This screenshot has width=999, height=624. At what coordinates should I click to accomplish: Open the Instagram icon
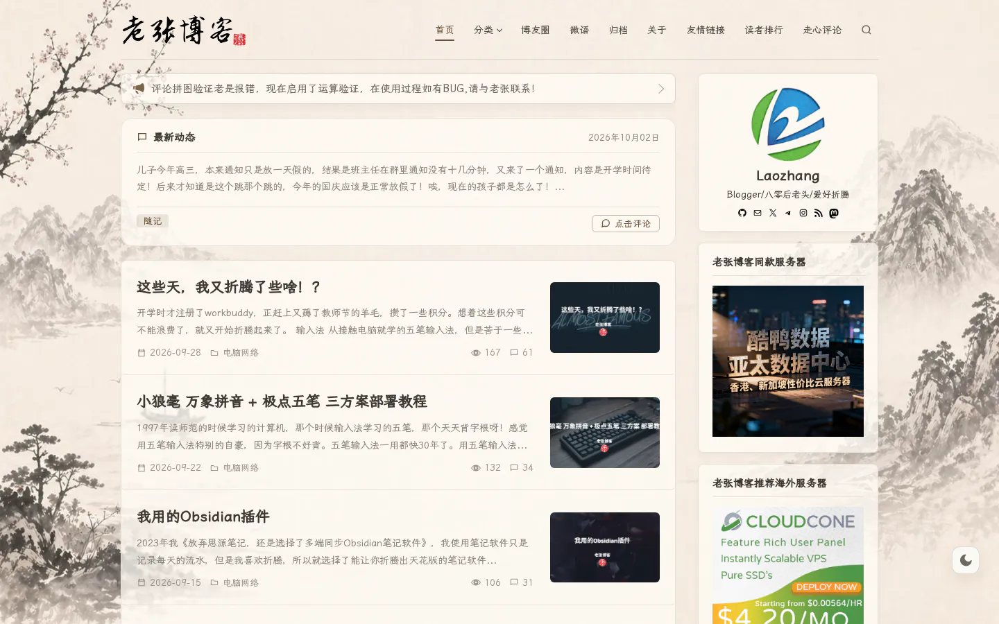pyautogui.click(x=803, y=213)
